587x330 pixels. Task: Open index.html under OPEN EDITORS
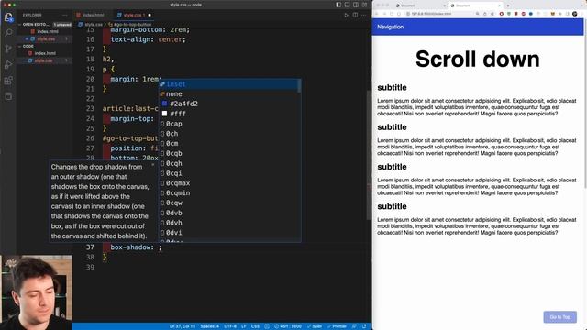tap(44, 31)
